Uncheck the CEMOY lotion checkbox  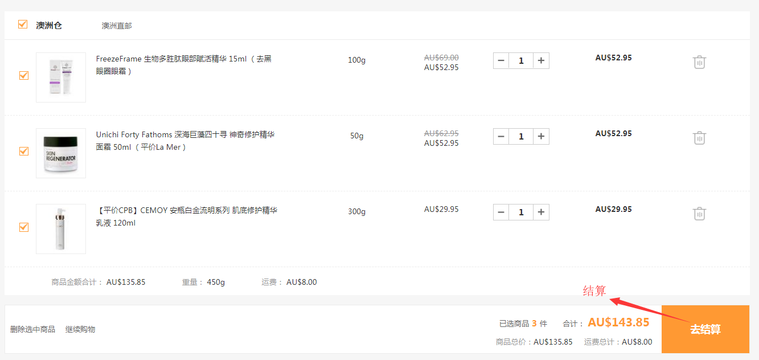[24, 227]
